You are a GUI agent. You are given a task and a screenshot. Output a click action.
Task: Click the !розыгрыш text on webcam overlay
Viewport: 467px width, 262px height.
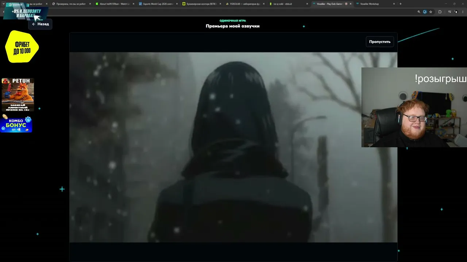[x=440, y=79]
